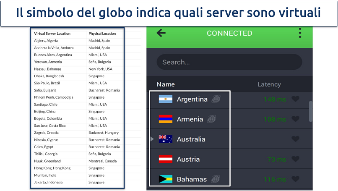The height and width of the screenshot is (191, 338).
Task: Click the globe icon next to Argentina
Action: pos(216,99)
